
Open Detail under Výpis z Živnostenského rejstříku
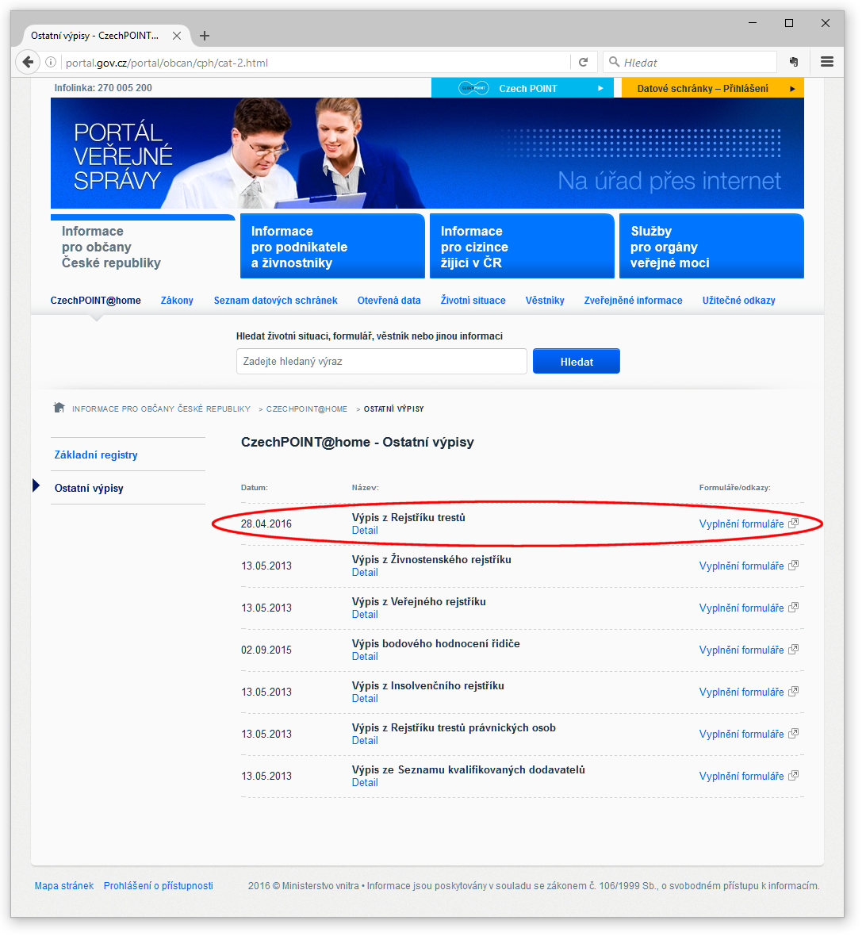tap(365, 573)
